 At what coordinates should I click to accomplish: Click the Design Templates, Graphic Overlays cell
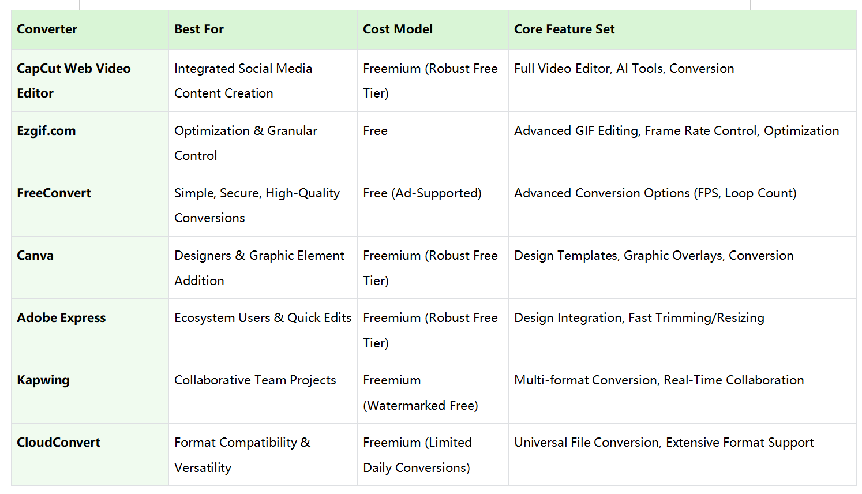(x=654, y=256)
